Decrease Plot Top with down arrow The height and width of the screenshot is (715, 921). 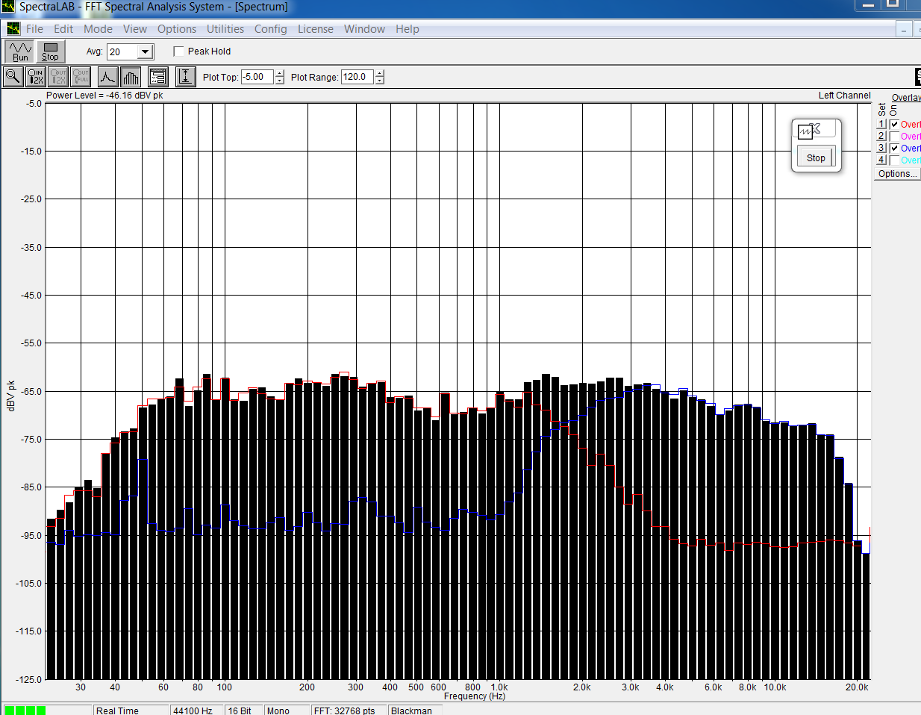(x=279, y=81)
